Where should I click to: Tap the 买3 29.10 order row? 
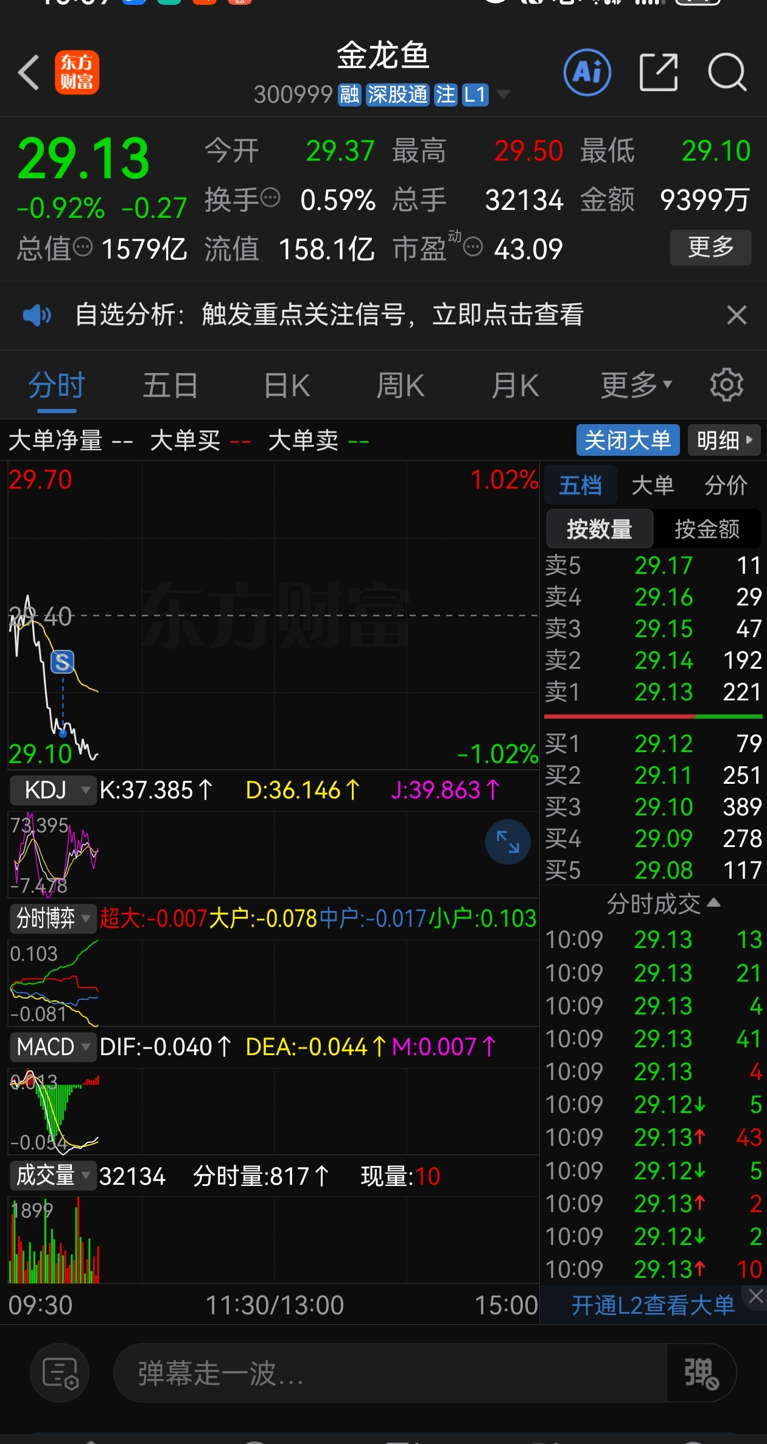point(653,807)
